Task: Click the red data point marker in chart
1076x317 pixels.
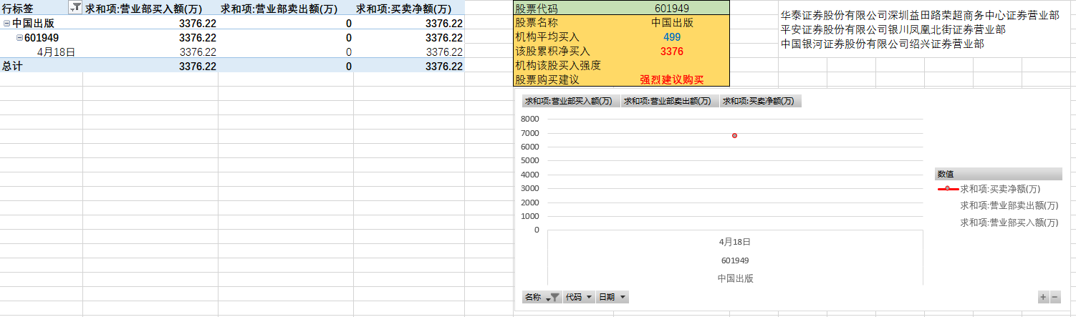Action: pos(734,135)
